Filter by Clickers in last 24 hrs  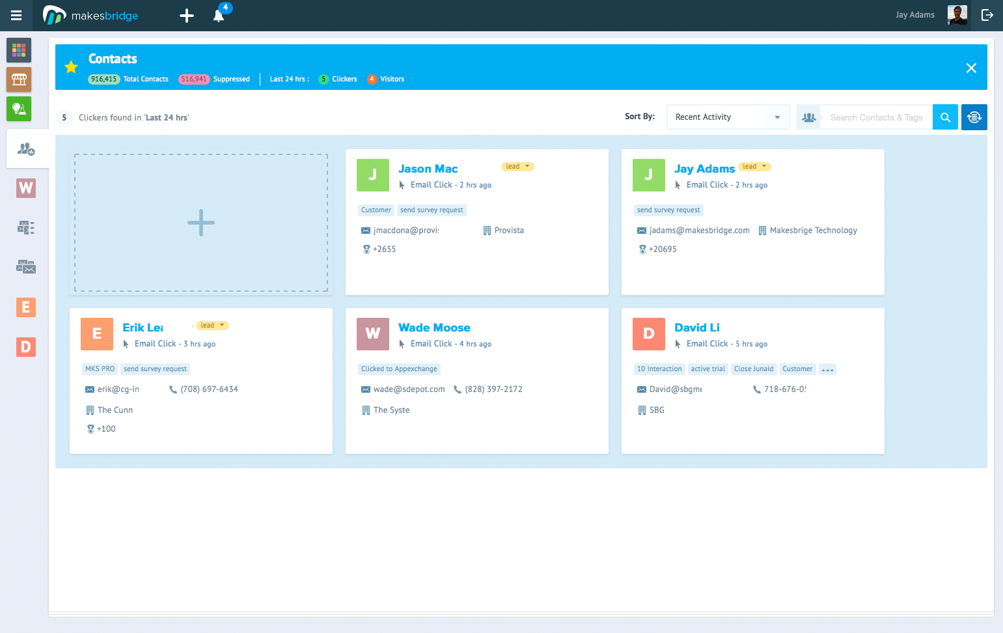coord(338,79)
